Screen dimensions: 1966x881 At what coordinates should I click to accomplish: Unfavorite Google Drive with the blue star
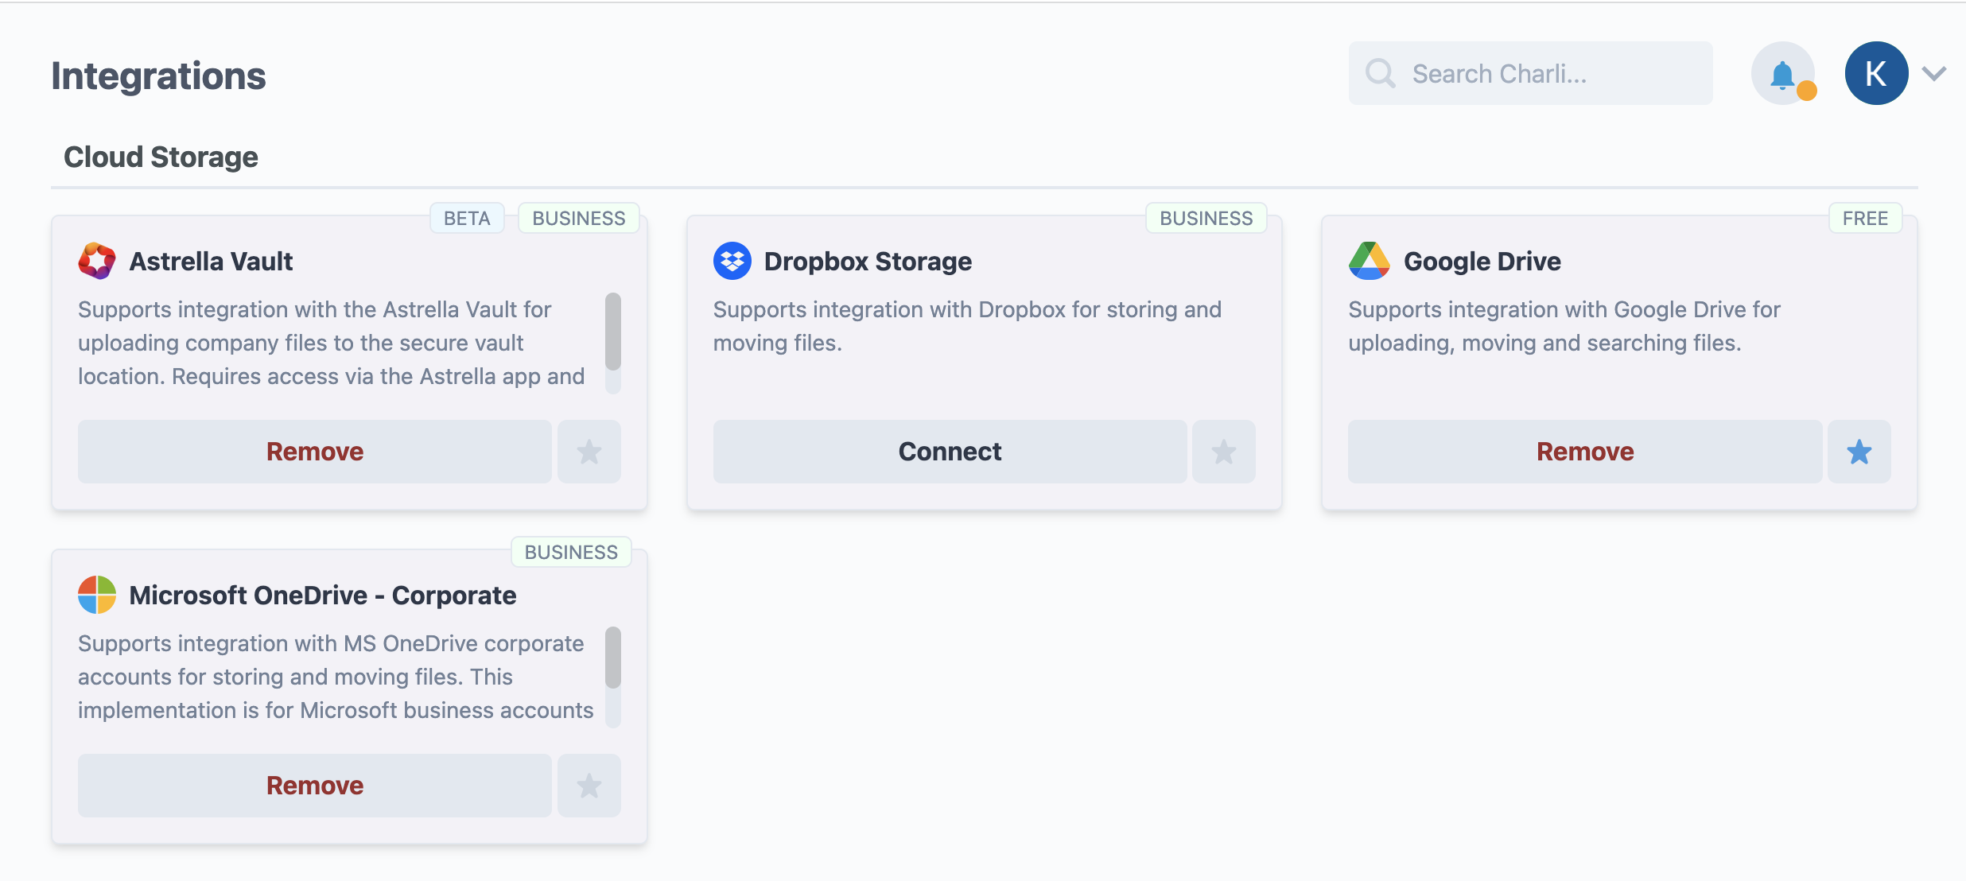tap(1859, 452)
